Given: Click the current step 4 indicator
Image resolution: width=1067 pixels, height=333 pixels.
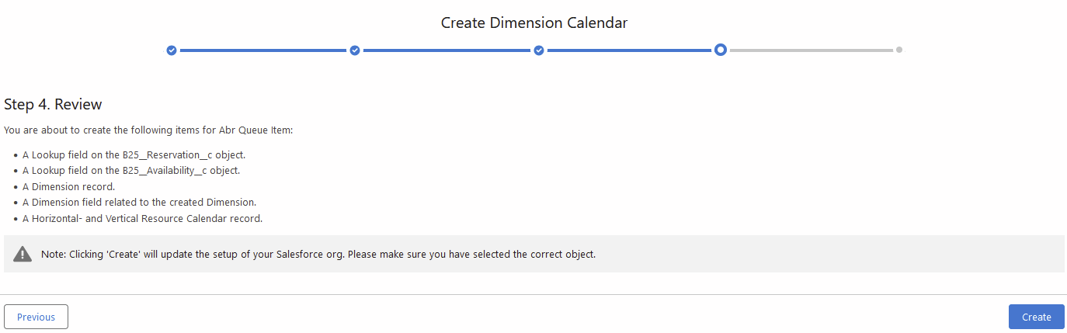Looking at the screenshot, I should 721,50.
